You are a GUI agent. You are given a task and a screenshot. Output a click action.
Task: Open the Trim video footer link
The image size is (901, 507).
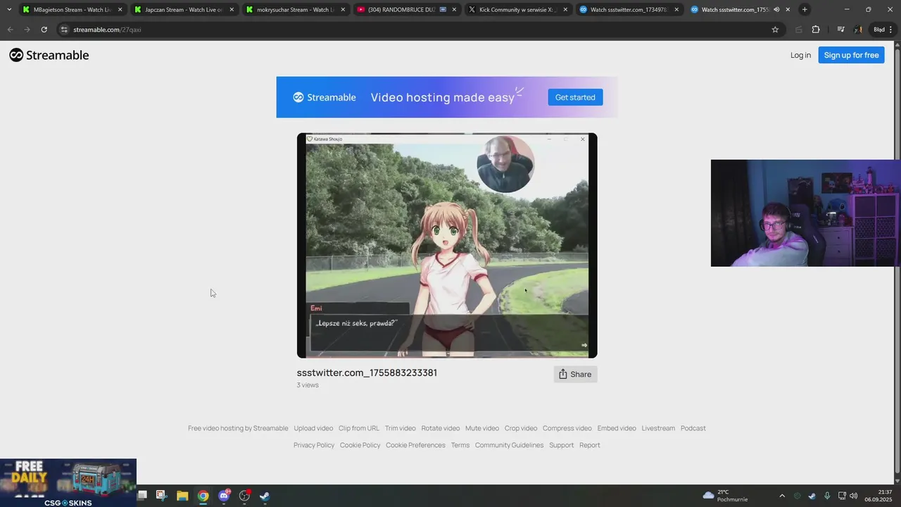point(401,428)
